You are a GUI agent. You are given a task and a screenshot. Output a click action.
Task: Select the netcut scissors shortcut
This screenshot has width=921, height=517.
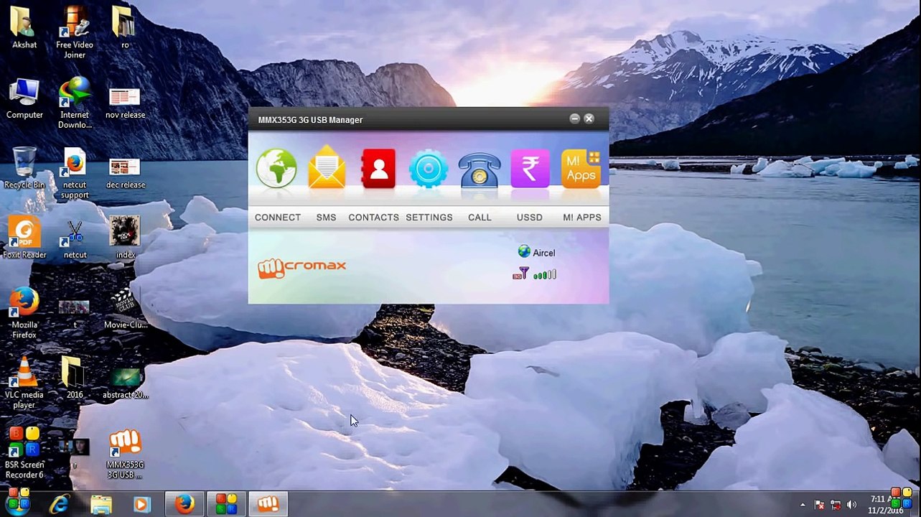click(75, 238)
